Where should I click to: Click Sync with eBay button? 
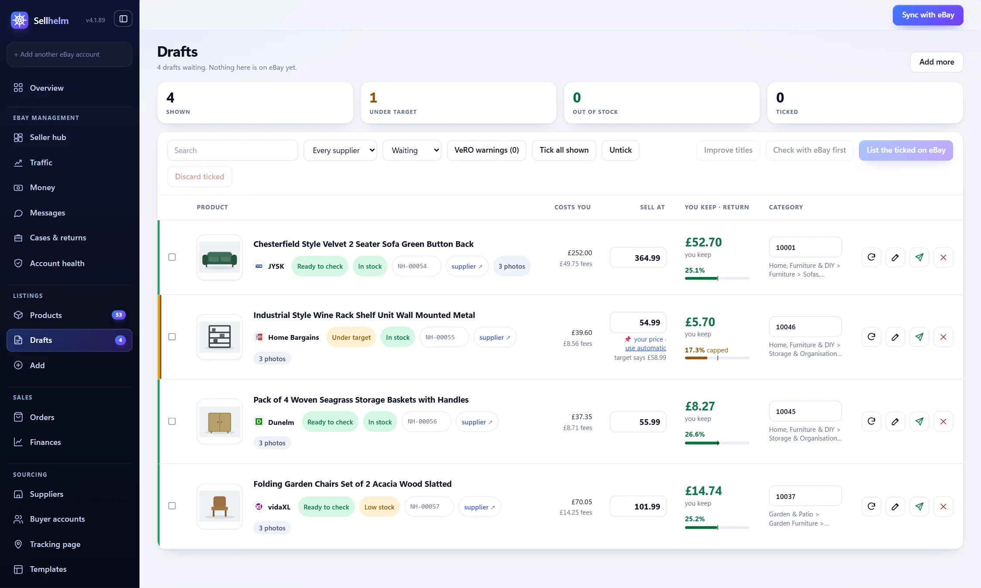[928, 15]
